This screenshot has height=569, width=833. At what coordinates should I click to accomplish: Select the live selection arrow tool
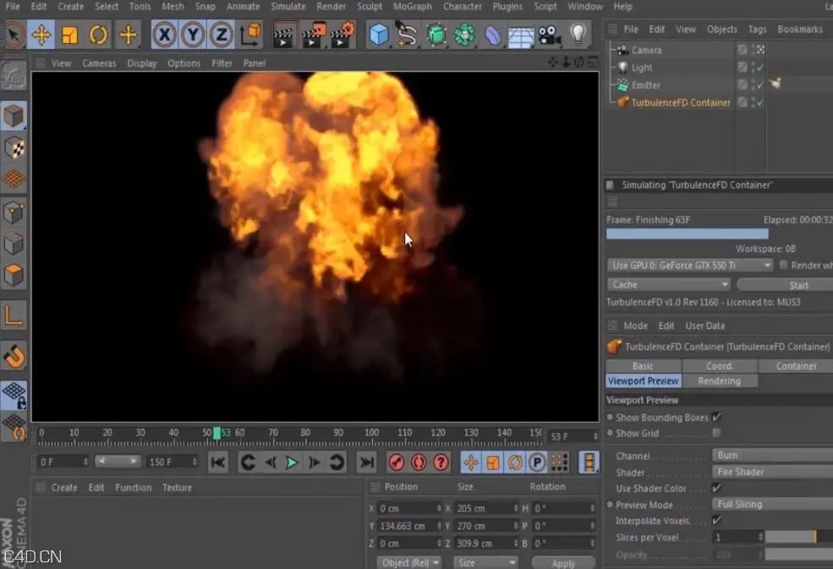point(14,35)
